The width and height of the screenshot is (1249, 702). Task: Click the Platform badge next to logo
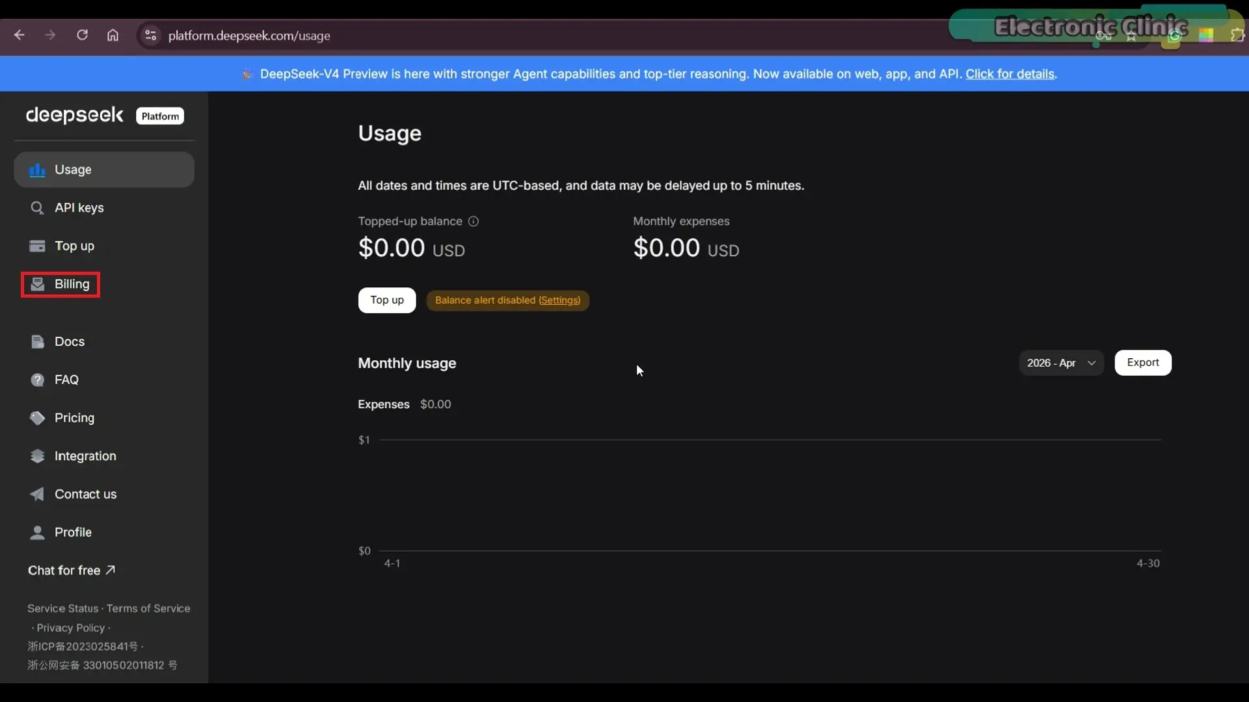(x=160, y=116)
